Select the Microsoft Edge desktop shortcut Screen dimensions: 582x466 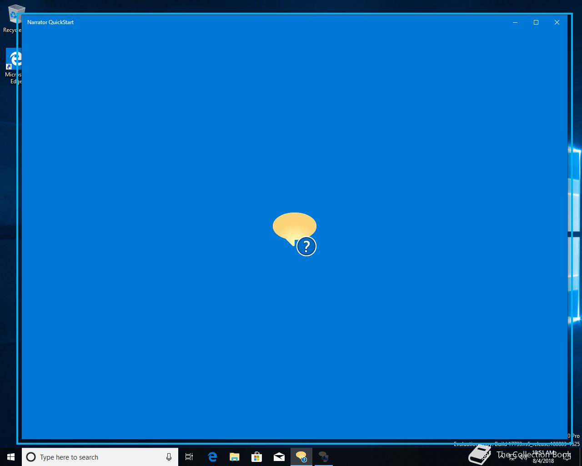tap(14, 66)
